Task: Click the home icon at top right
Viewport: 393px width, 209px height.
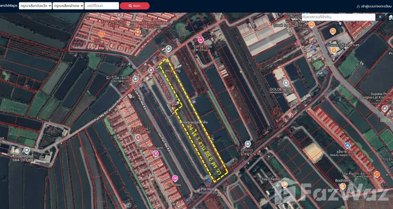Action: click(390, 17)
